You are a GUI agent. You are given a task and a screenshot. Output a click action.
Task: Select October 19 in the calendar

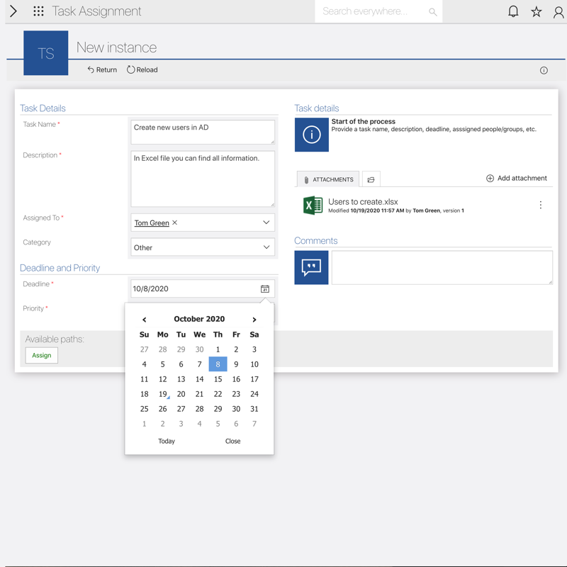pos(162,394)
